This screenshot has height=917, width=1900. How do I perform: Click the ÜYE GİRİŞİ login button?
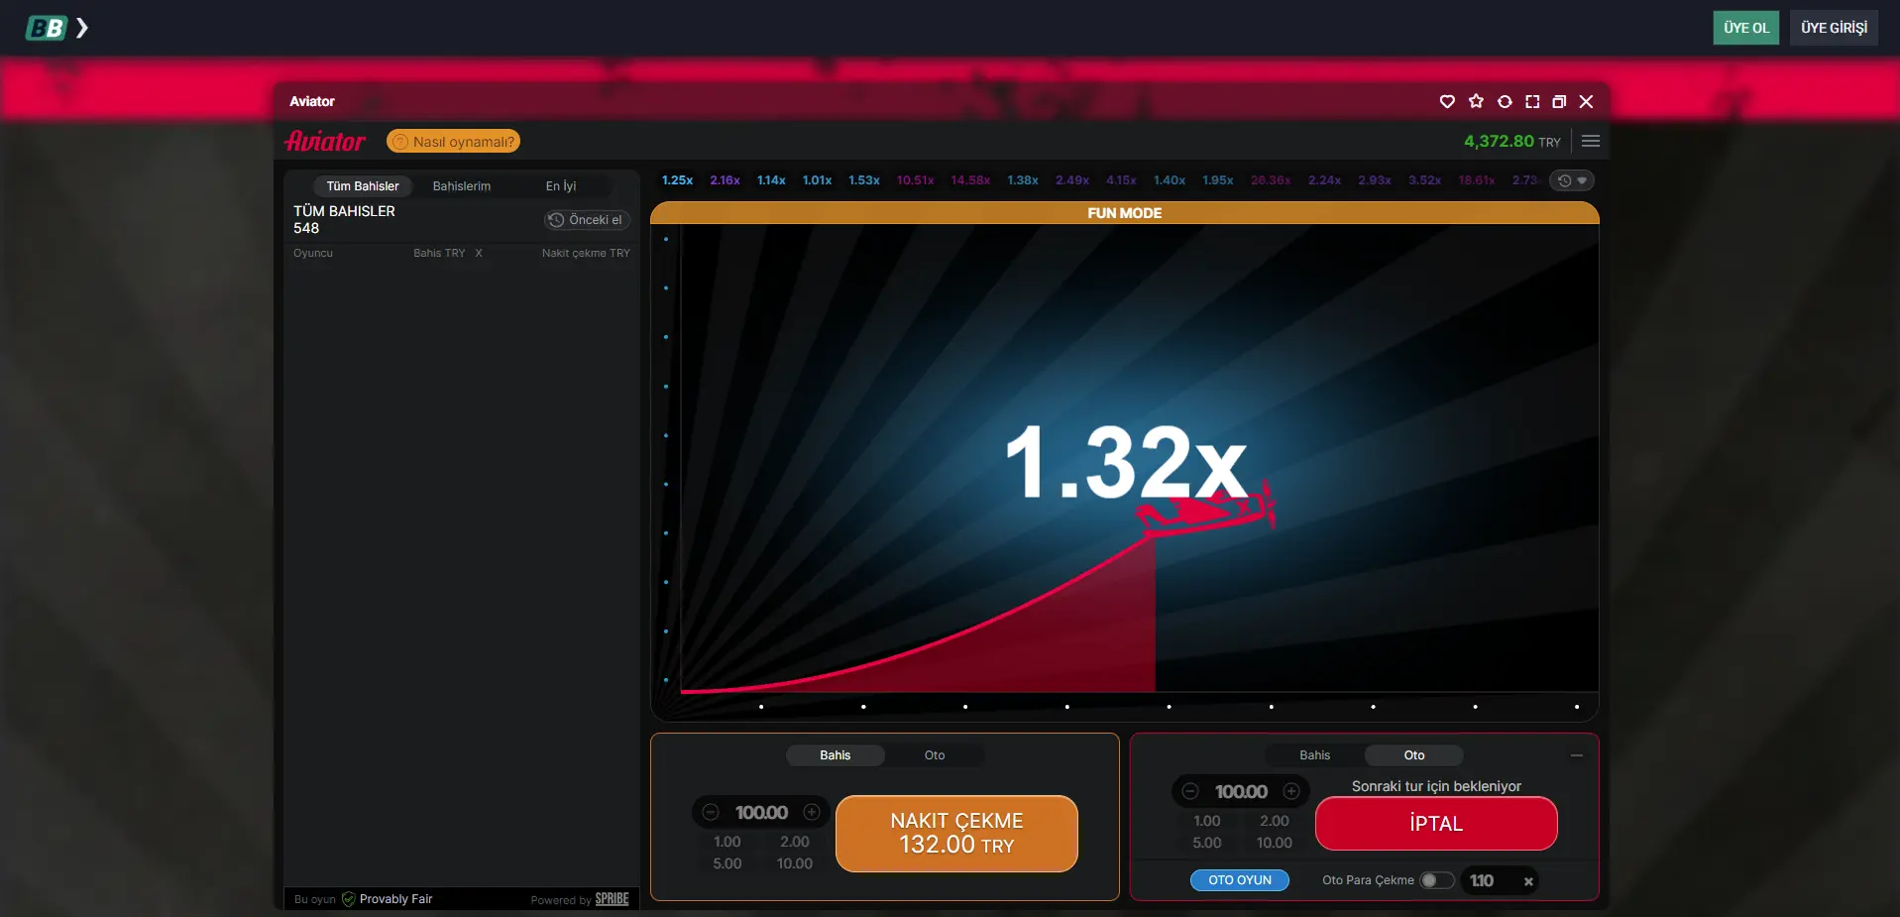tap(1834, 28)
